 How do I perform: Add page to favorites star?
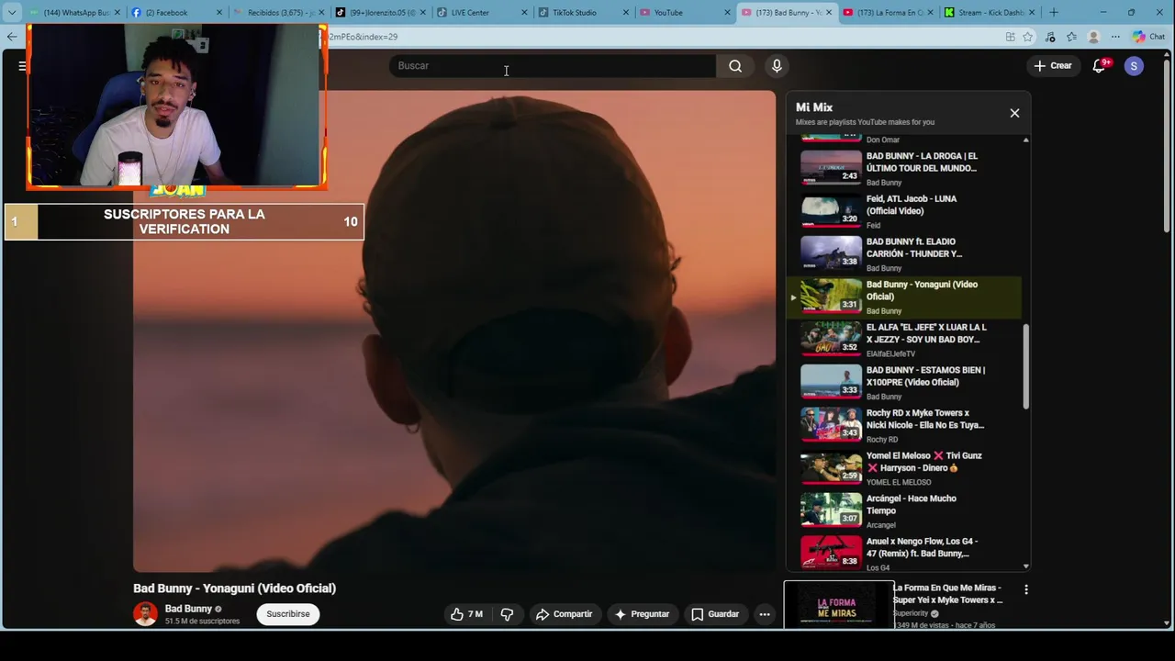coord(1028,37)
